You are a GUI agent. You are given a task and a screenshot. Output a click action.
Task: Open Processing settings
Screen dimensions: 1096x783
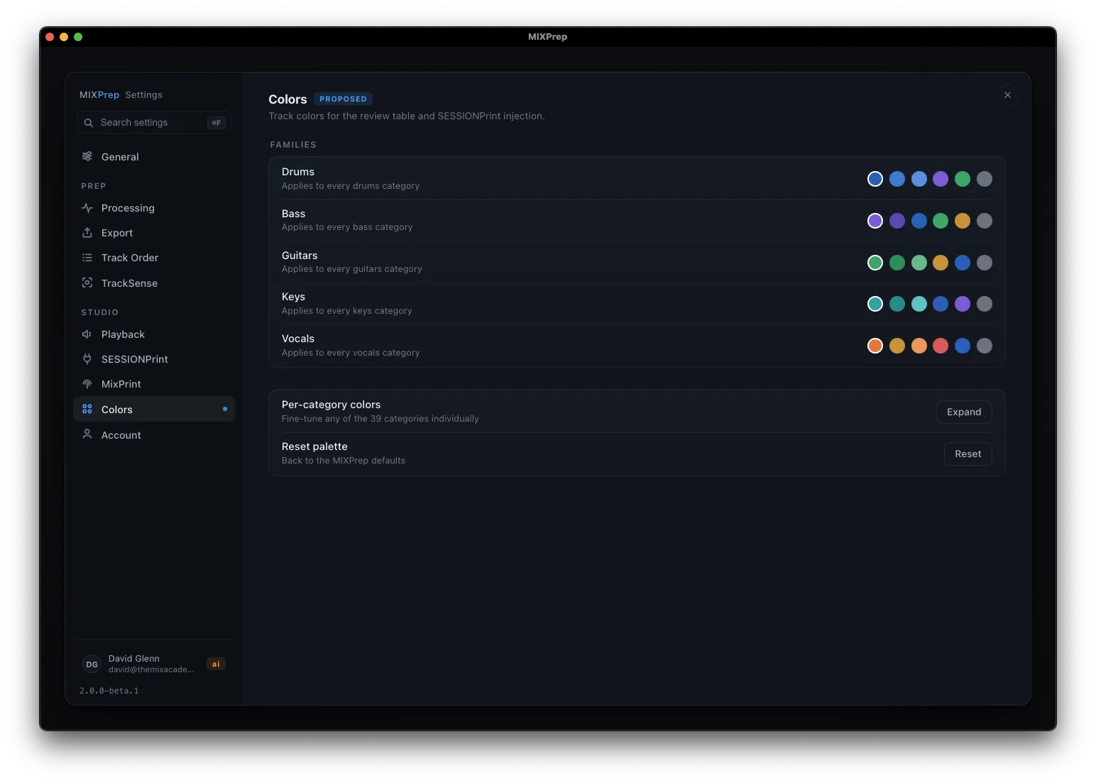(x=154, y=208)
